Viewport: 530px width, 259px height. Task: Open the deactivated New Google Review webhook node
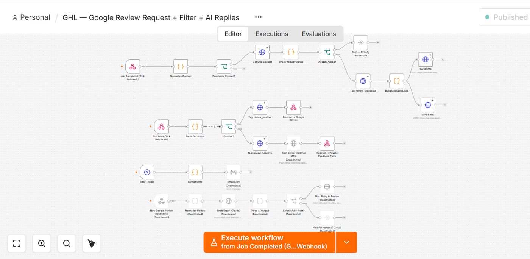pyautogui.click(x=161, y=201)
